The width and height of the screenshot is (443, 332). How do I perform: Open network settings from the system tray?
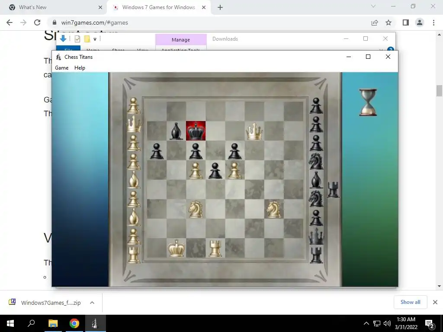[x=377, y=323]
